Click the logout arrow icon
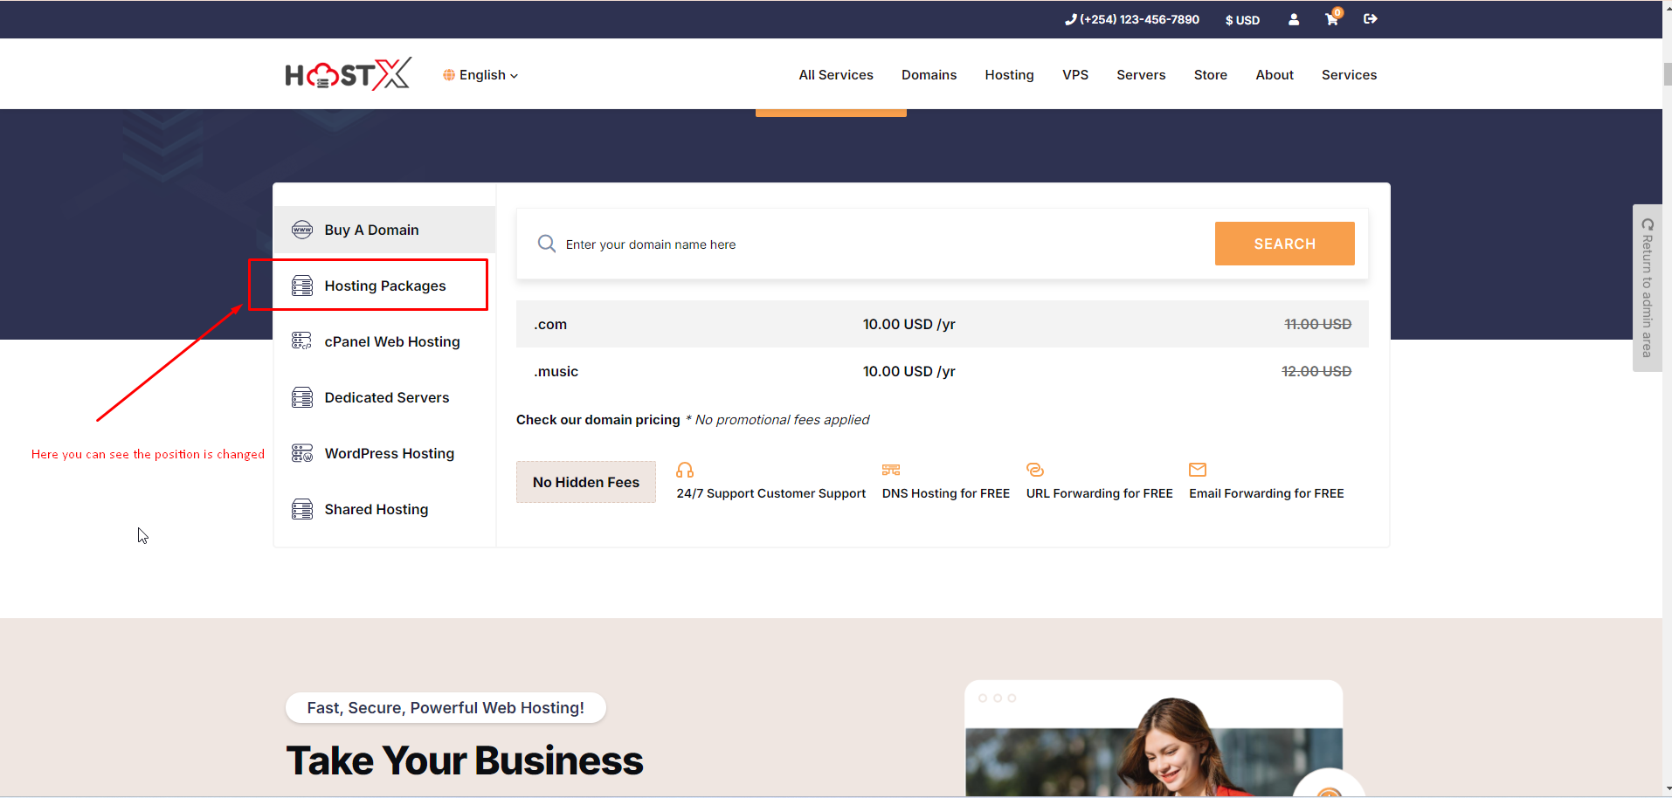1672x798 pixels. (x=1370, y=19)
